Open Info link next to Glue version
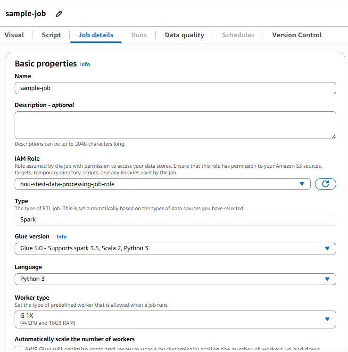Viewport: 348px width, 352px height. tap(62, 237)
